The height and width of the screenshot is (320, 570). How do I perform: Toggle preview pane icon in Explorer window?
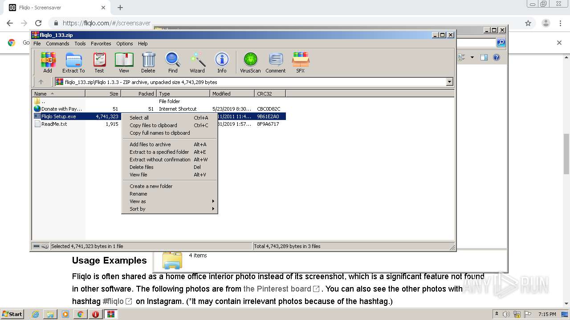pyautogui.click(x=484, y=57)
